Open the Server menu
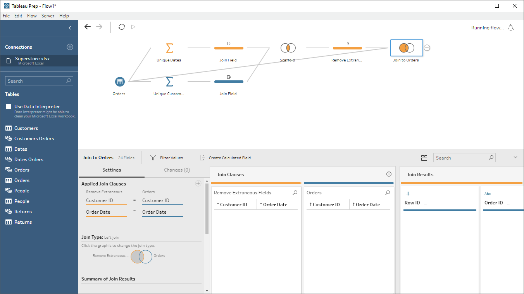The height and width of the screenshot is (294, 524). 48,16
